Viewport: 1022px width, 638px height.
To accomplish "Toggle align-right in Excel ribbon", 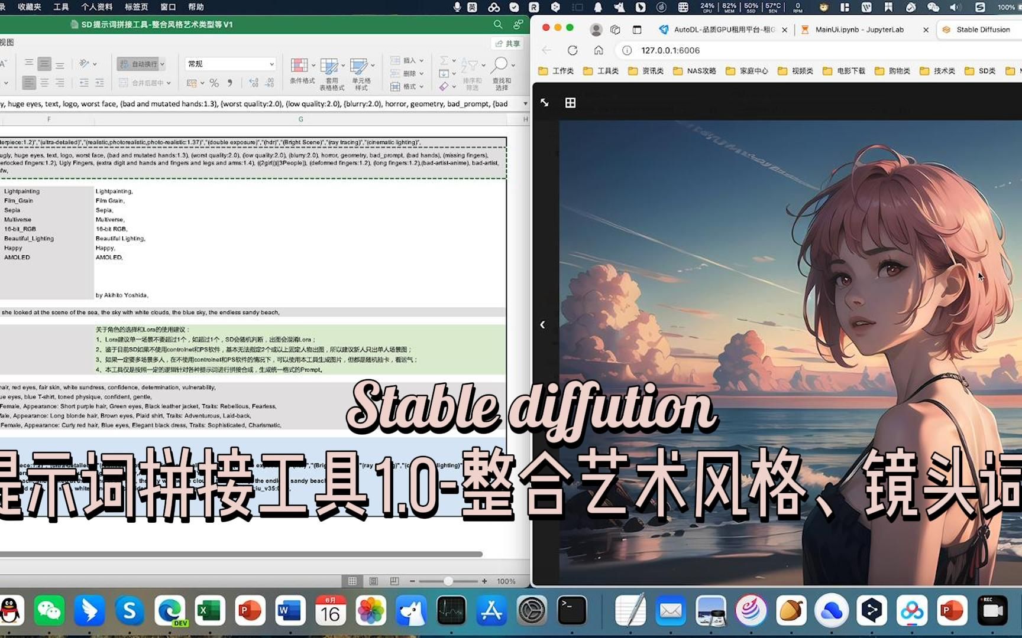I will pyautogui.click(x=60, y=83).
